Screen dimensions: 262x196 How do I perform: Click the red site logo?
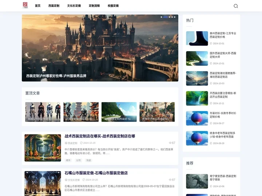[25, 5]
